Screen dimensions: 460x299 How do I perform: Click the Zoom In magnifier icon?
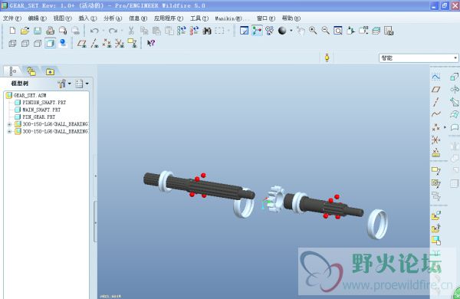click(x=313, y=31)
